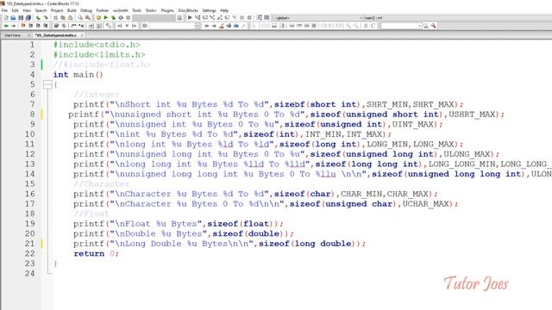Click the Open file toolbar icon
Screen dimensions: 552x310
(13, 17)
